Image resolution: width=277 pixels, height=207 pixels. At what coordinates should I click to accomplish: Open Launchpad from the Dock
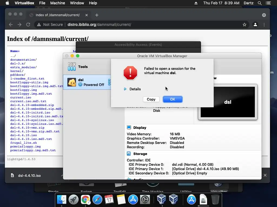click(74, 200)
